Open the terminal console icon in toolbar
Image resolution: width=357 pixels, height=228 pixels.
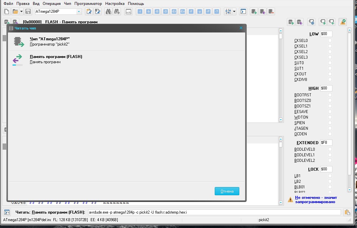(243, 11)
